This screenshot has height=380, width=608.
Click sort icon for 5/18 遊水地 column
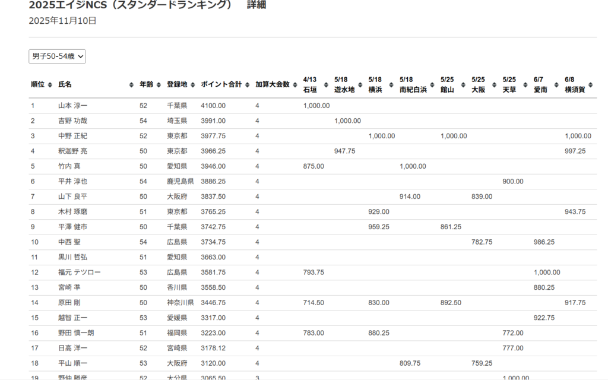tap(360, 85)
